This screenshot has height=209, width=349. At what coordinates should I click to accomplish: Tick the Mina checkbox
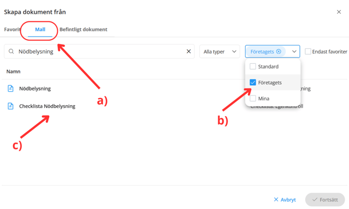pyautogui.click(x=253, y=98)
